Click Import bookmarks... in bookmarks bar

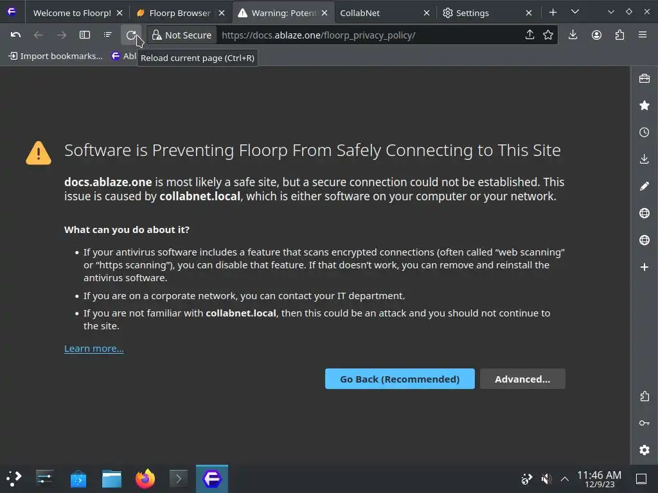coord(55,56)
